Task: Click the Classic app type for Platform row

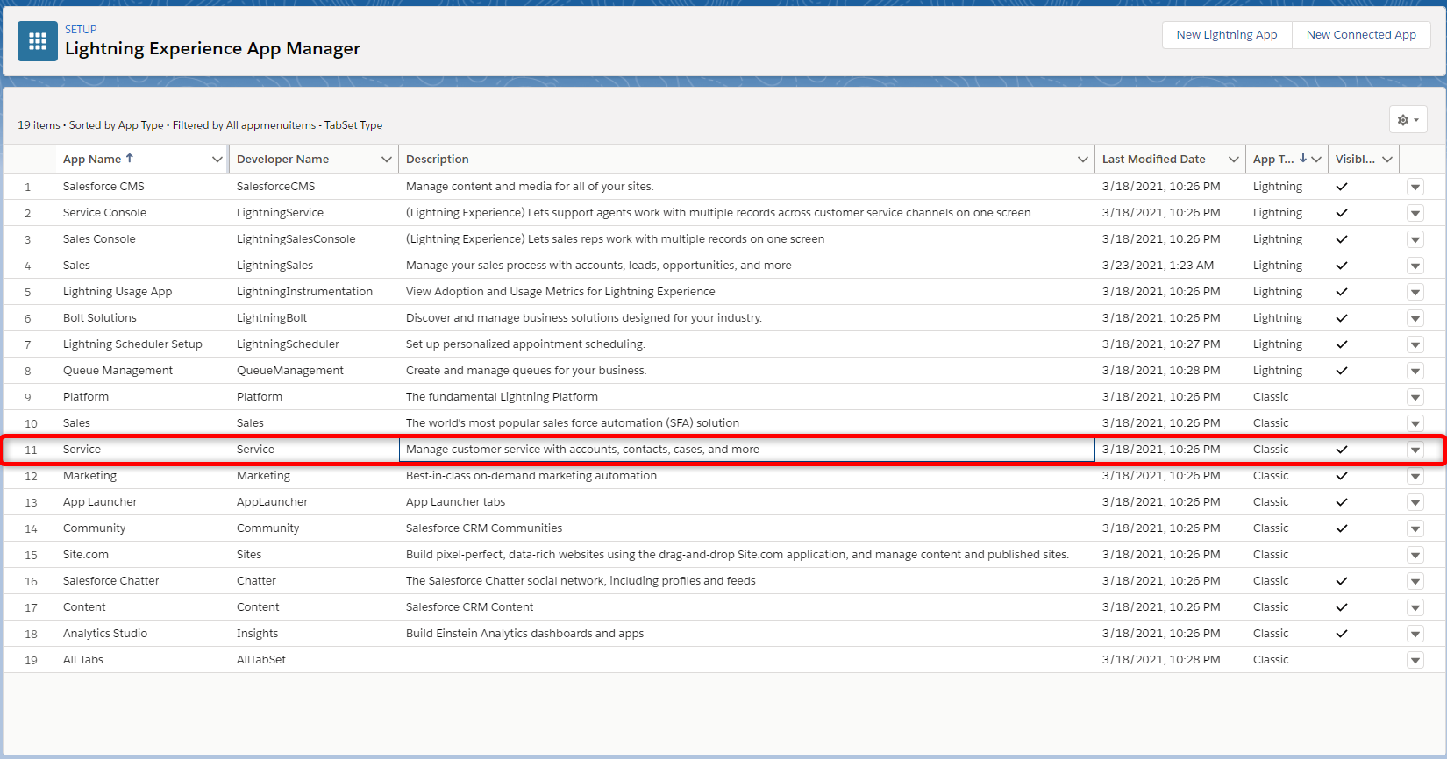Action: [1271, 397]
